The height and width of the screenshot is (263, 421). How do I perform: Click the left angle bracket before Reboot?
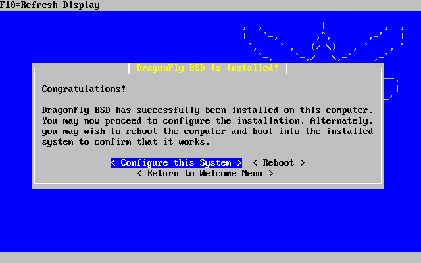(x=255, y=163)
